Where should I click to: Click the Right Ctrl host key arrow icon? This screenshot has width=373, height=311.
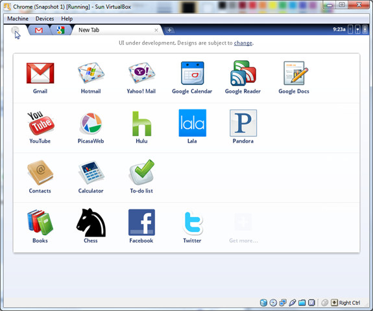(334, 303)
